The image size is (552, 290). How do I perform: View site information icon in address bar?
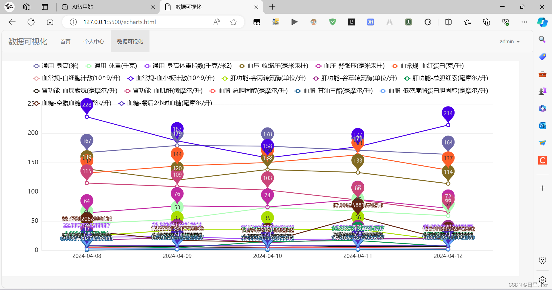73,22
